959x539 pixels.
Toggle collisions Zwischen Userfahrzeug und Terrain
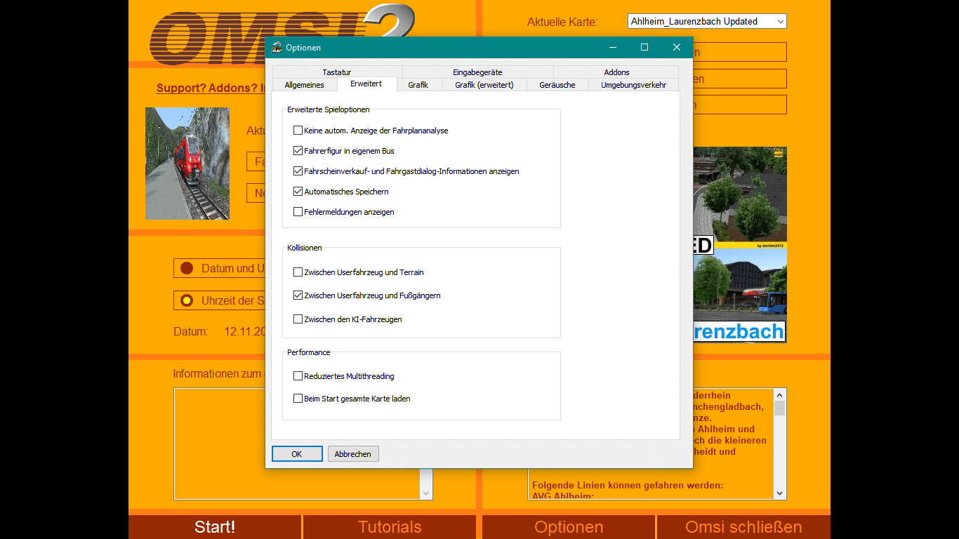click(x=298, y=272)
